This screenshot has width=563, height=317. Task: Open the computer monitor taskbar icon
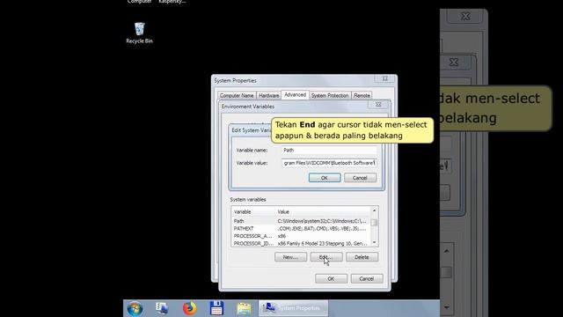point(162,308)
